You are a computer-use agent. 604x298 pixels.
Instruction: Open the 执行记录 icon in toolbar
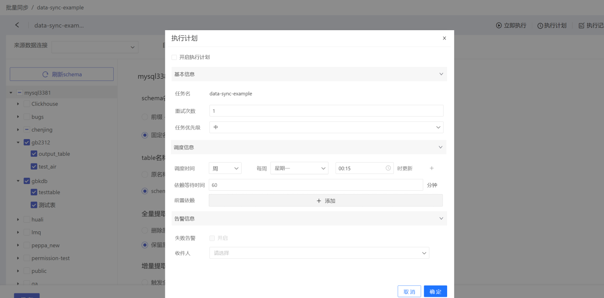click(x=581, y=26)
